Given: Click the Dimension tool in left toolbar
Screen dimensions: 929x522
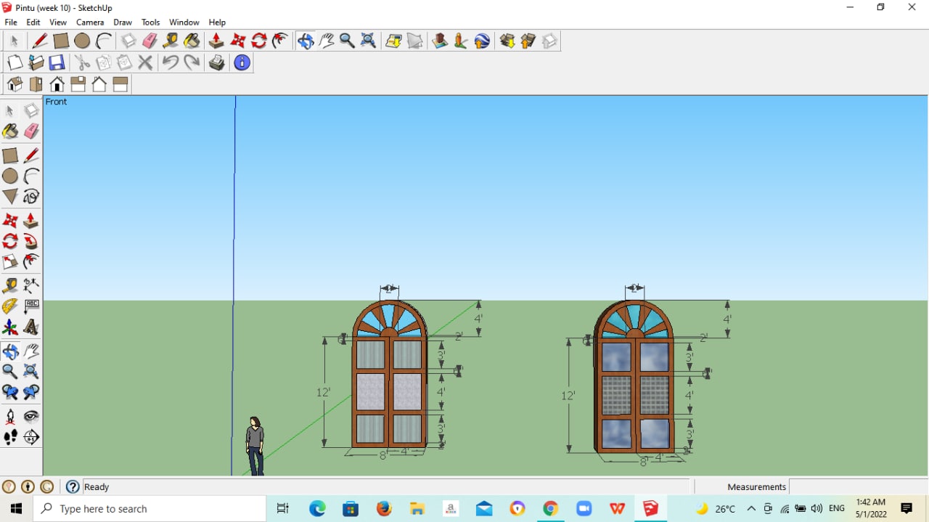Looking at the screenshot, I should [31, 285].
